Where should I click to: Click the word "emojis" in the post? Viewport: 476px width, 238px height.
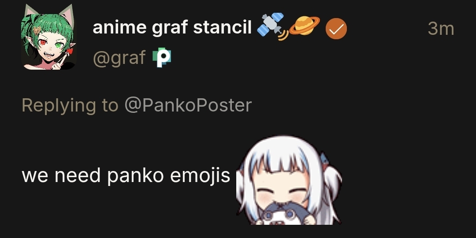tap(200, 175)
